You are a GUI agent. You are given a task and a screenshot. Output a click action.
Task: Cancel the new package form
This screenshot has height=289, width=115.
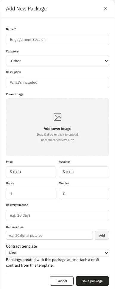tap(62, 281)
